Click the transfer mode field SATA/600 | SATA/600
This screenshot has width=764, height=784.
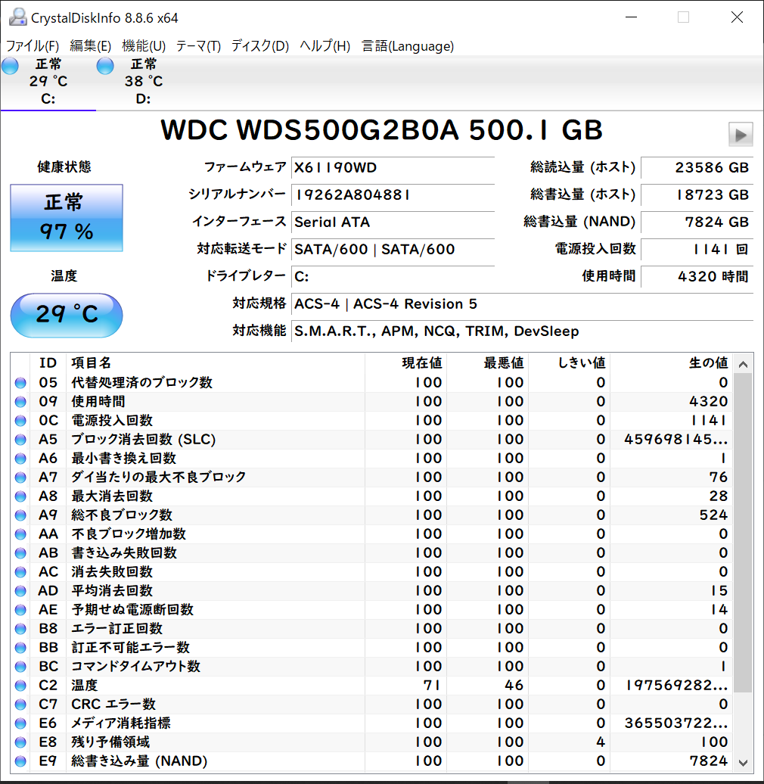point(393,249)
